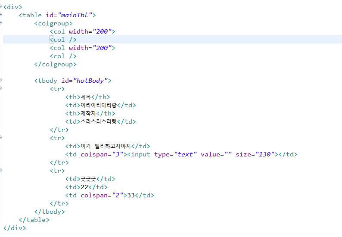Click the colspan="2" attribute value
This screenshot has height=237, width=342.
tap(118, 195)
